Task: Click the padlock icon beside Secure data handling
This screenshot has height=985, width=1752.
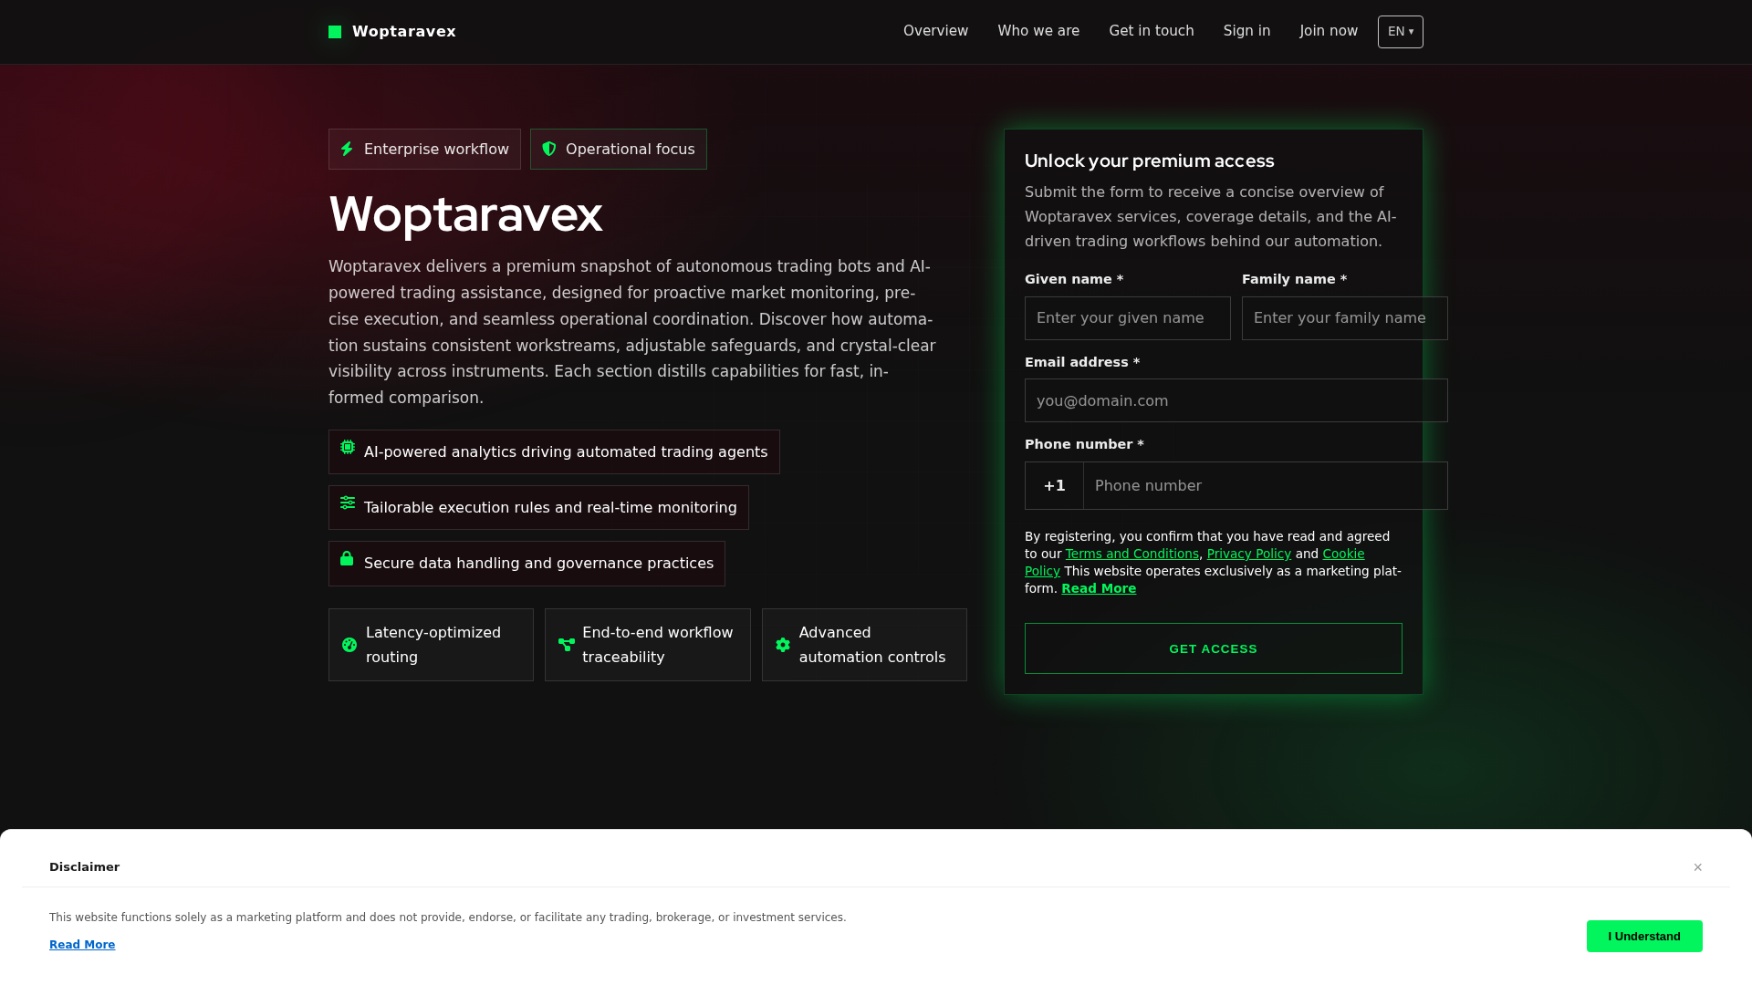Action: 347,558
